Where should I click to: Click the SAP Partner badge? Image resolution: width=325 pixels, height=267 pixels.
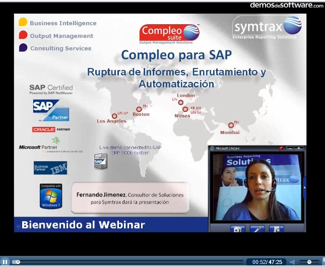point(51,110)
